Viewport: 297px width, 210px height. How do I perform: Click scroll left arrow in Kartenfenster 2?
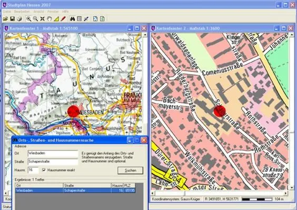(153, 193)
